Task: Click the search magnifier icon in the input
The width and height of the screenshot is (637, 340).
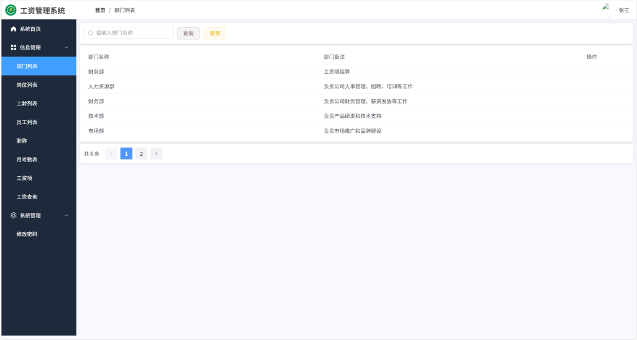Action: (x=91, y=33)
